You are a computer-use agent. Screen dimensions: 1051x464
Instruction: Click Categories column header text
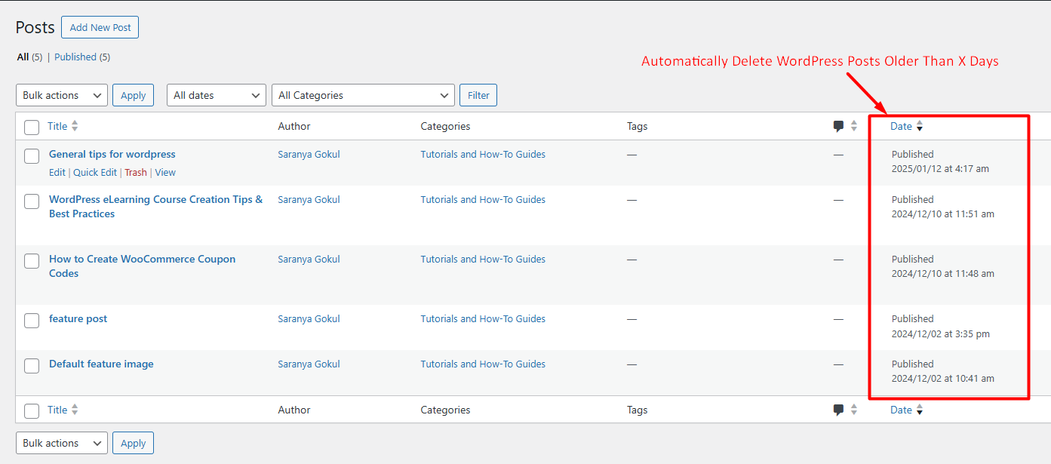pos(445,126)
